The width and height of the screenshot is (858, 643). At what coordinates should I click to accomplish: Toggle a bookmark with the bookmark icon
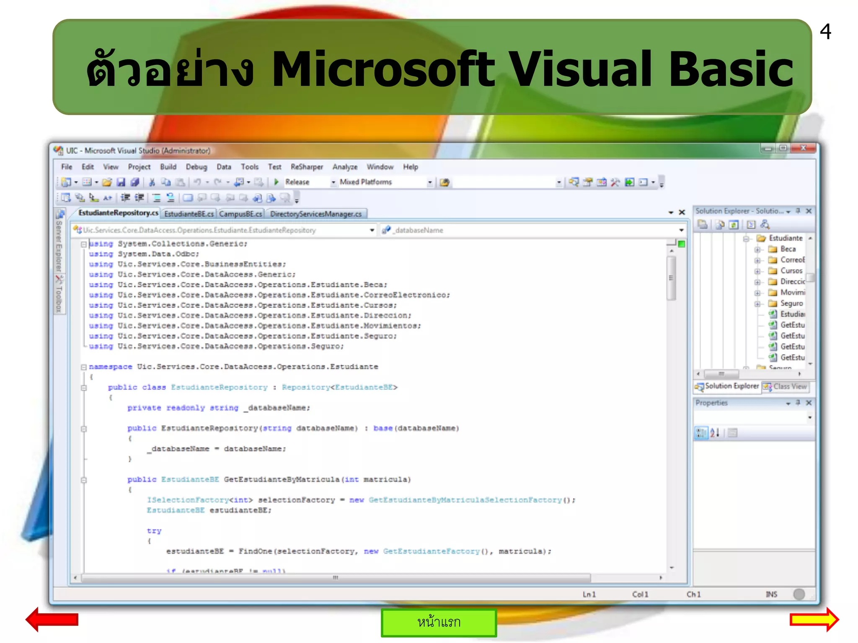point(188,198)
